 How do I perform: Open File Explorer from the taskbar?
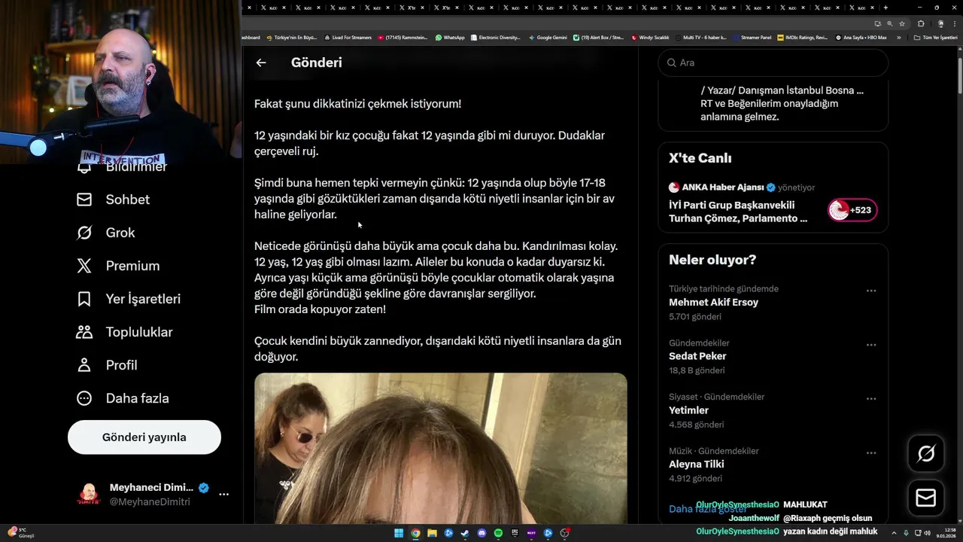point(432,533)
